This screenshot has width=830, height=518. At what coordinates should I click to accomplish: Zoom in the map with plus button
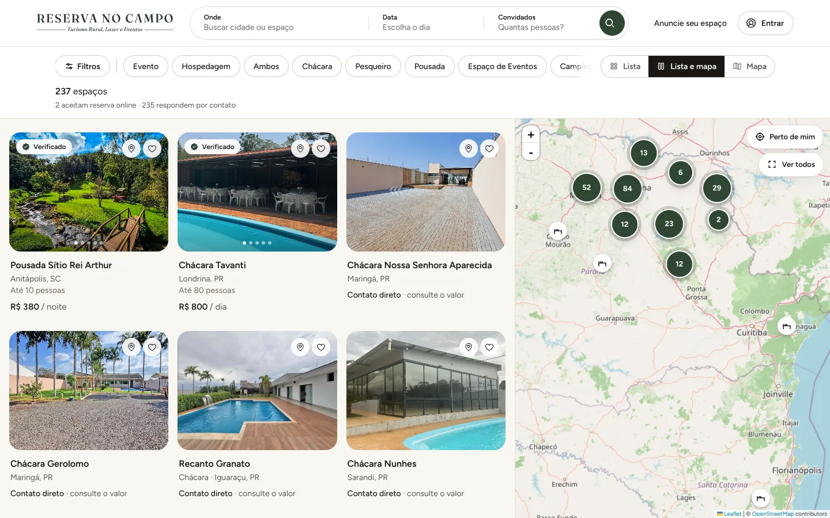(x=531, y=135)
